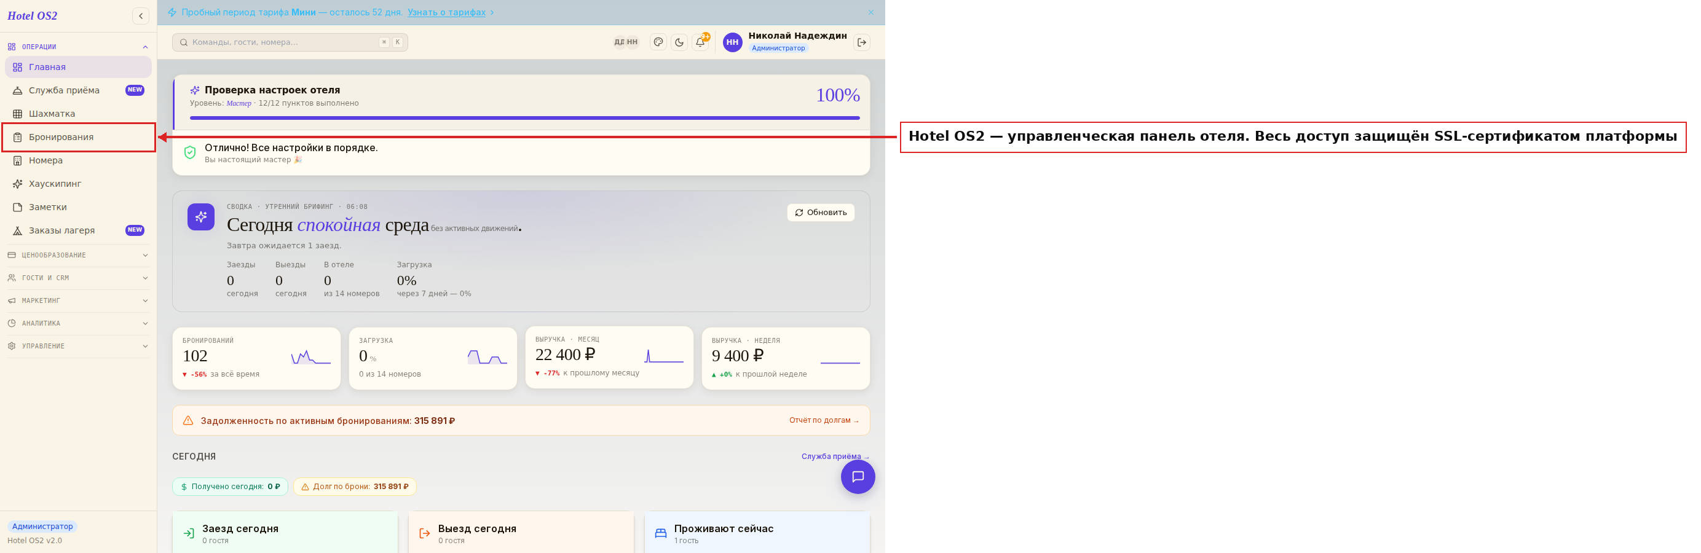Log out using the exit icon
The width and height of the screenshot is (1701, 553).
[862, 42]
